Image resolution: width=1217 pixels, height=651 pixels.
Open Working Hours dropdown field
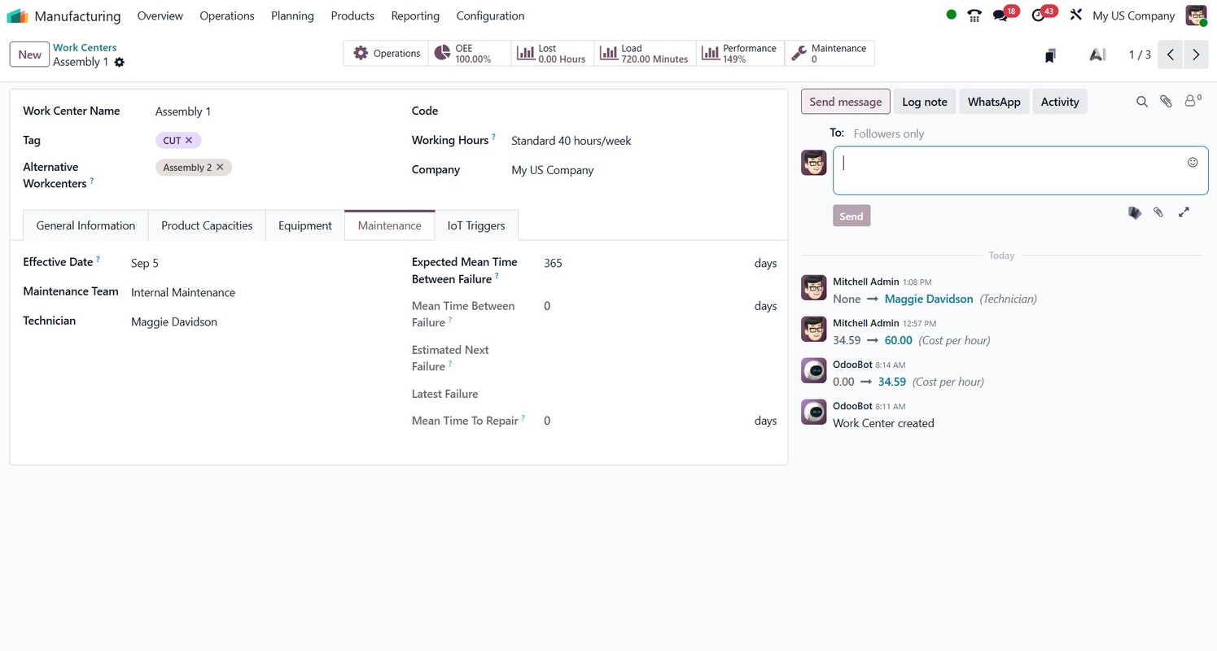[x=642, y=141]
